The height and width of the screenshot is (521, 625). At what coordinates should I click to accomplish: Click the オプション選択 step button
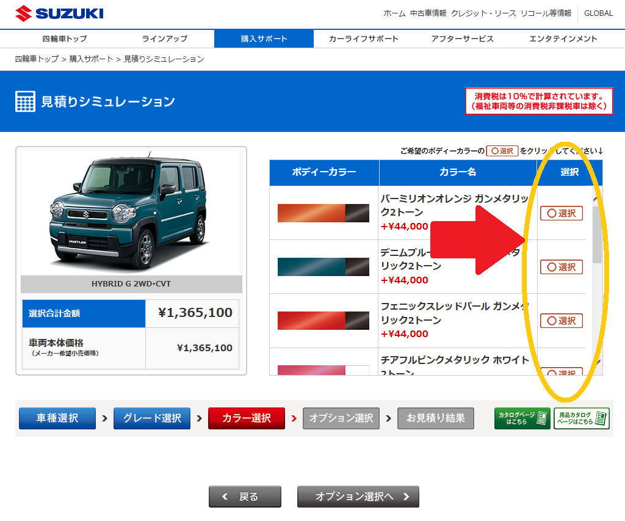pyautogui.click(x=341, y=418)
